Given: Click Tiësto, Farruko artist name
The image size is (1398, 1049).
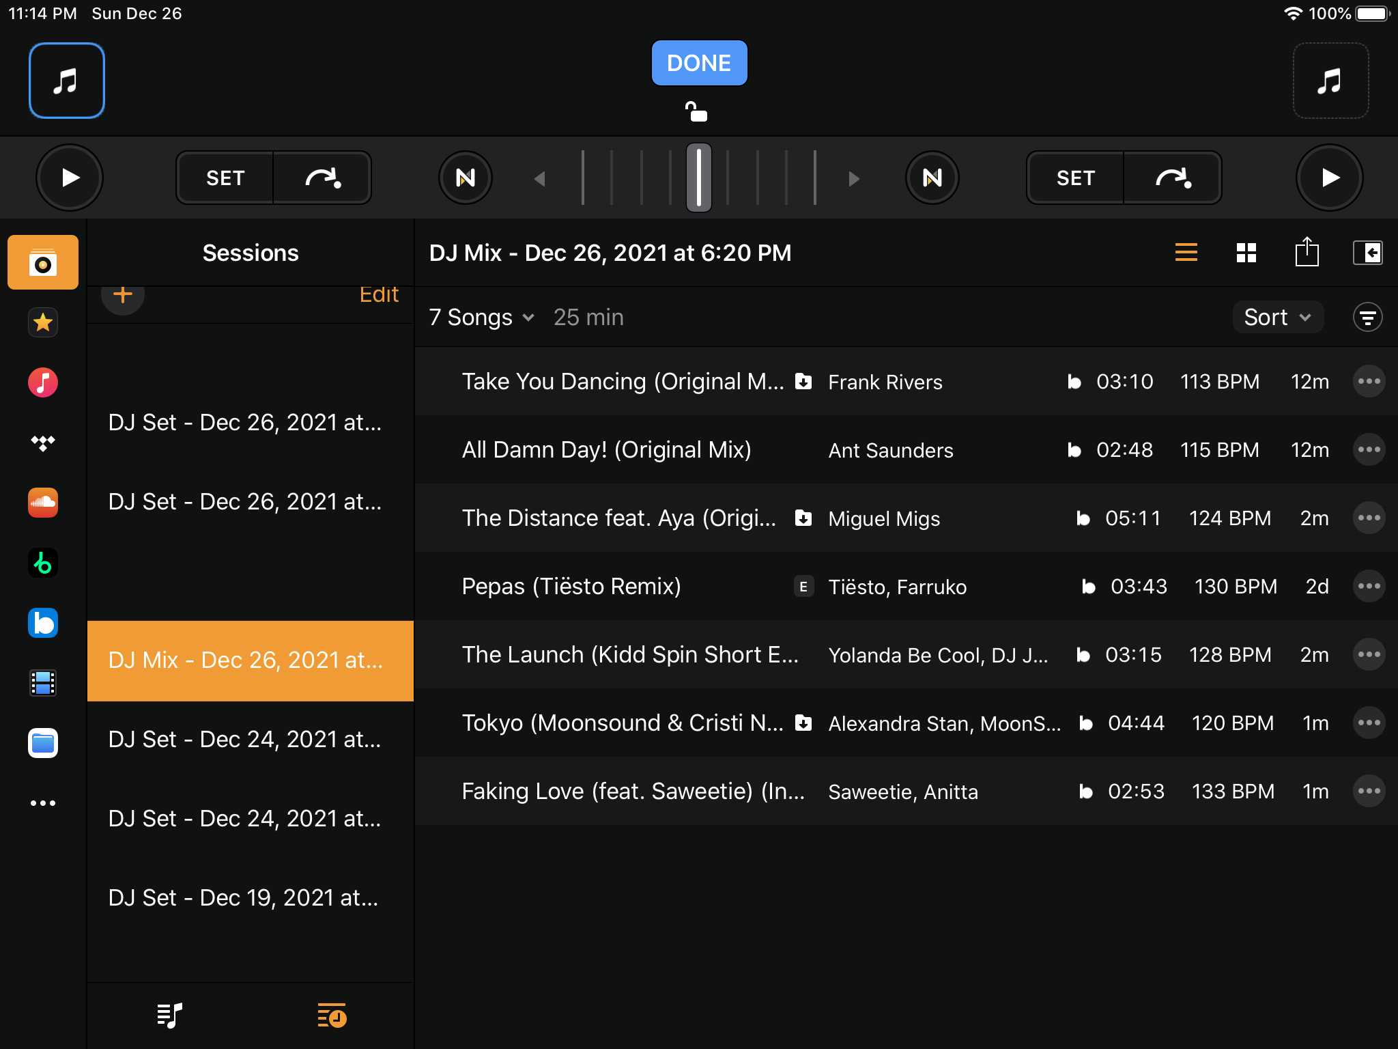Looking at the screenshot, I should click(x=897, y=587).
